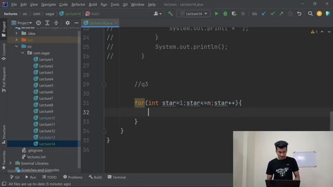Open the Build tool window
The width and height of the screenshot is (333, 187).
point(95,177)
